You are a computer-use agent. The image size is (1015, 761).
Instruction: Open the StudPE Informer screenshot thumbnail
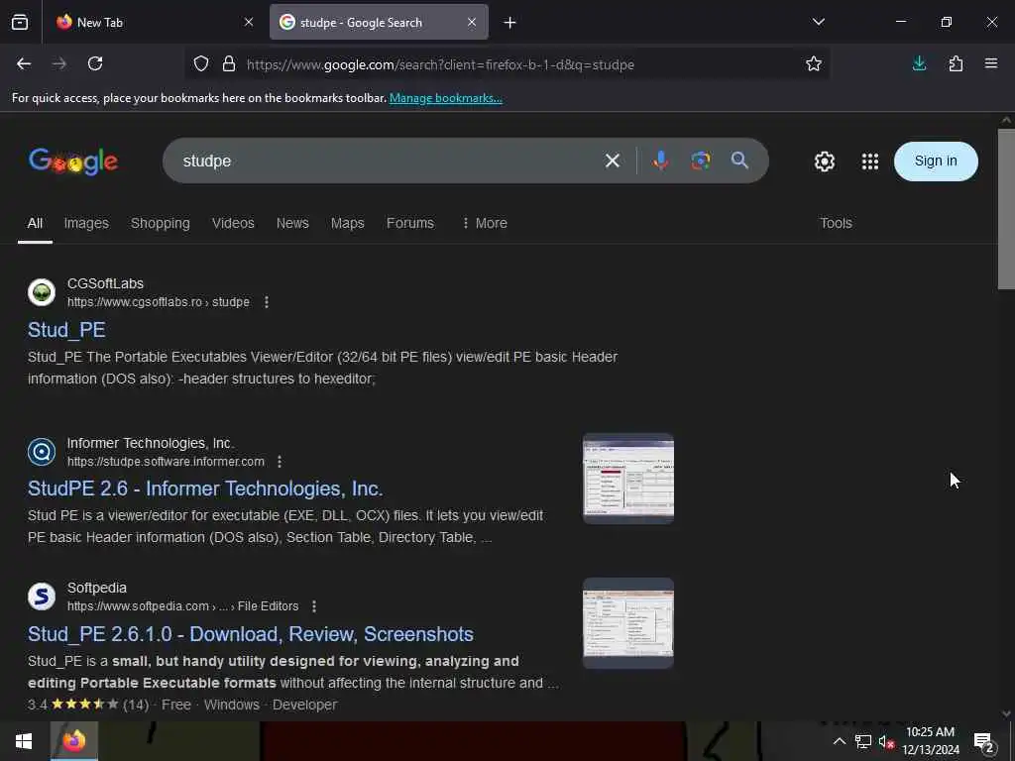pyautogui.click(x=627, y=479)
